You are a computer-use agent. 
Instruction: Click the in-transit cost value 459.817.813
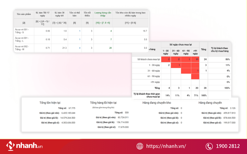click(229, 113)
